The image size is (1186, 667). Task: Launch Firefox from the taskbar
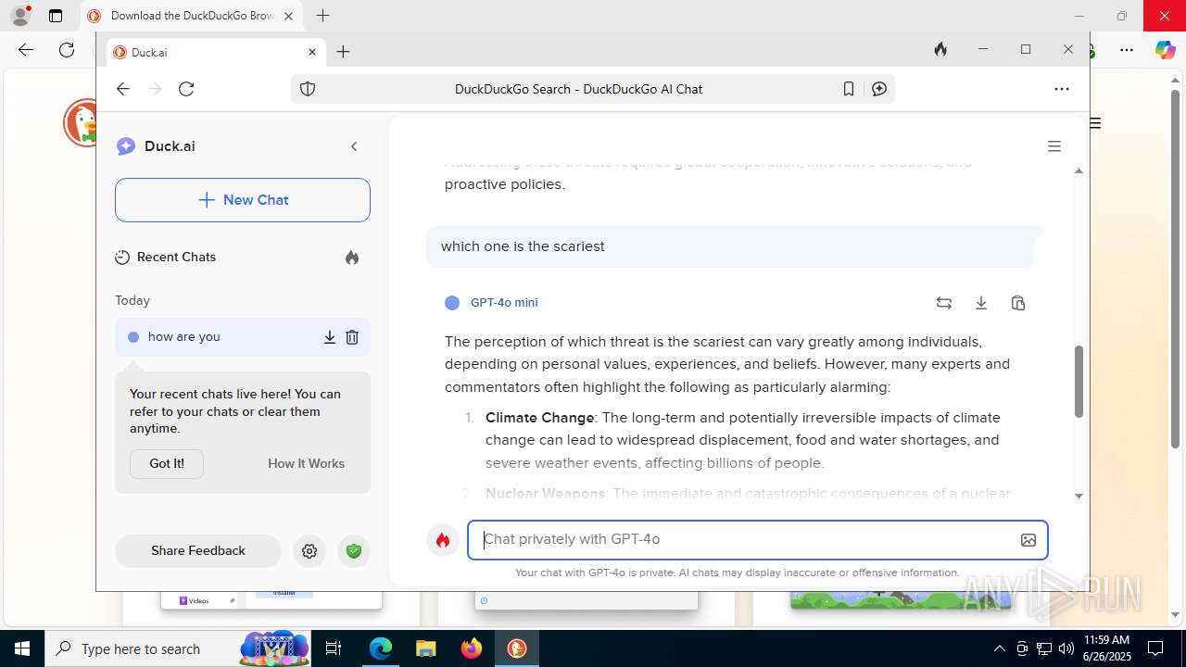472,648
